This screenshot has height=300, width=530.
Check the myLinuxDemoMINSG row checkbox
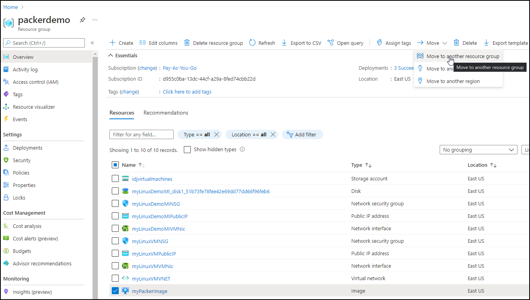pos(115,203)
